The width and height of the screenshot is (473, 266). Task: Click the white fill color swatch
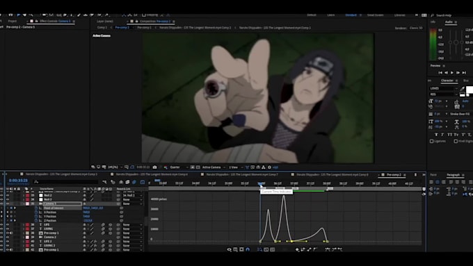coord(470,90)
